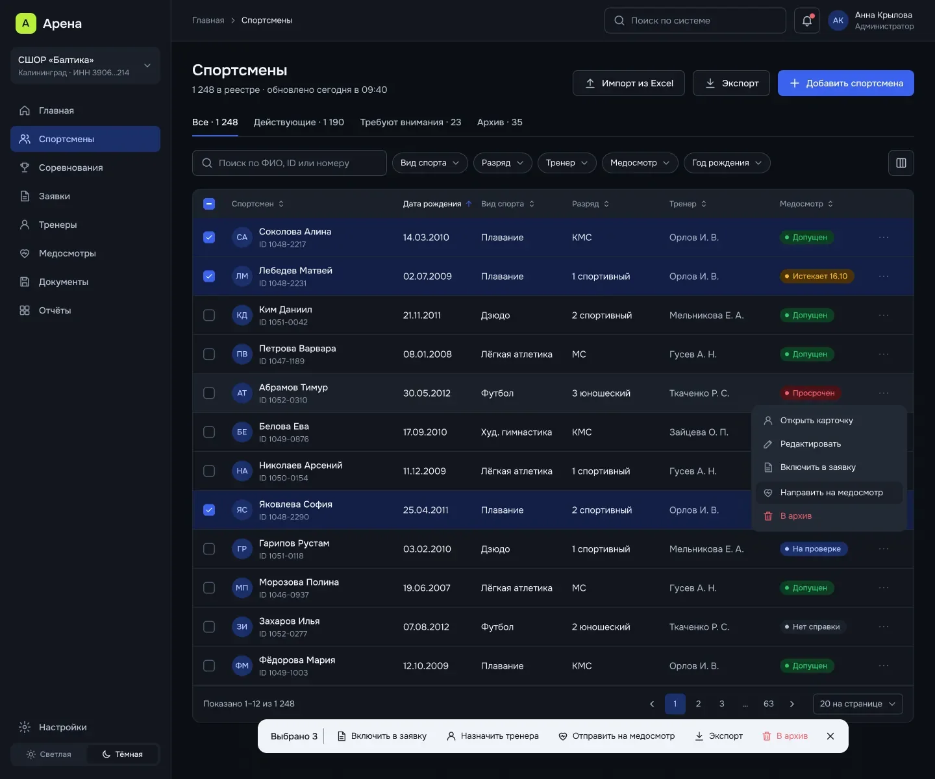Select Редактировать in context menu

(x=829, y=444)
